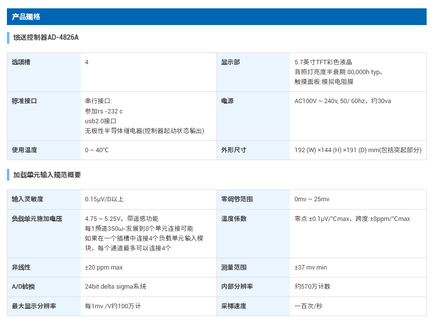The height and width of the screenshot is (324, 435).
Task: Select the 零点:±0.1μV/℃max temperature coefficient value
Action: click(352, 219)
